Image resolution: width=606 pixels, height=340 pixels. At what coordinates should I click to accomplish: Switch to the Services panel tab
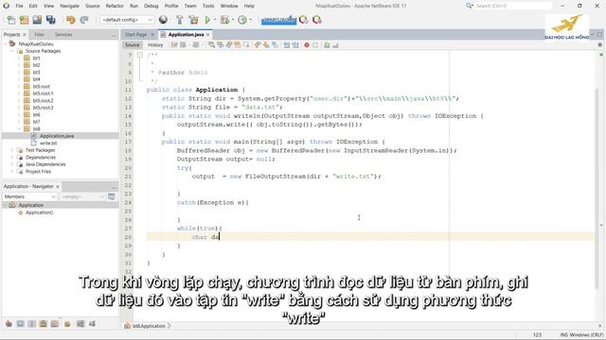[x=63, y=34]
